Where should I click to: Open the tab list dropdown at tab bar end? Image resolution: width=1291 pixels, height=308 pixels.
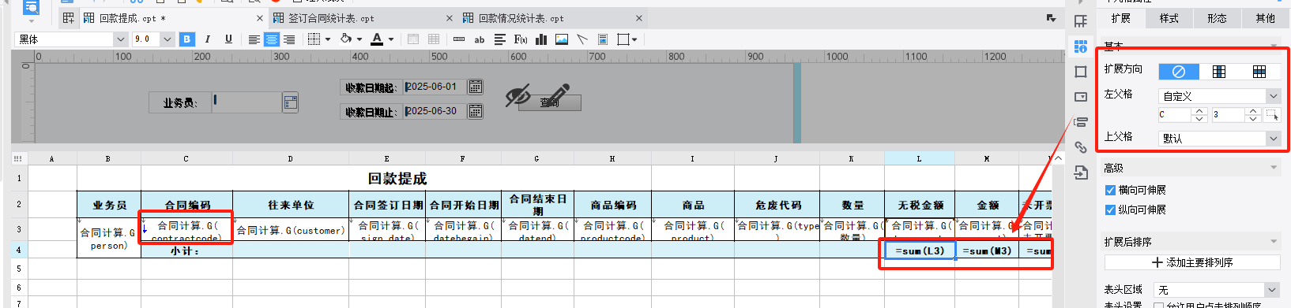pos(1051,18)
